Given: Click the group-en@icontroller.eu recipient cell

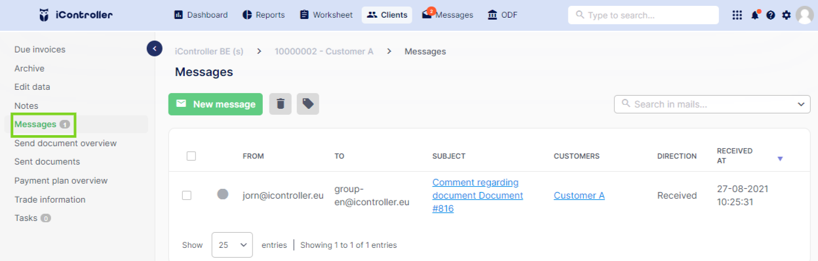Looking at the screenshot, I should [x=372, y=195].
